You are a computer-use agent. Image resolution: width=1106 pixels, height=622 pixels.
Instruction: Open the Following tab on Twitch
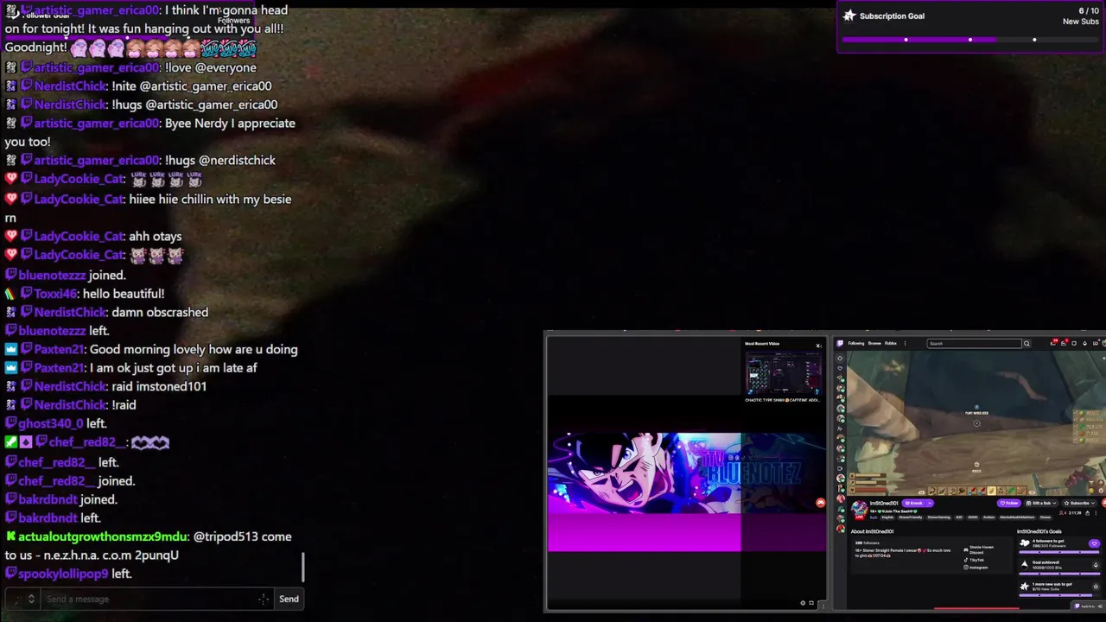(x=856, y=343)
